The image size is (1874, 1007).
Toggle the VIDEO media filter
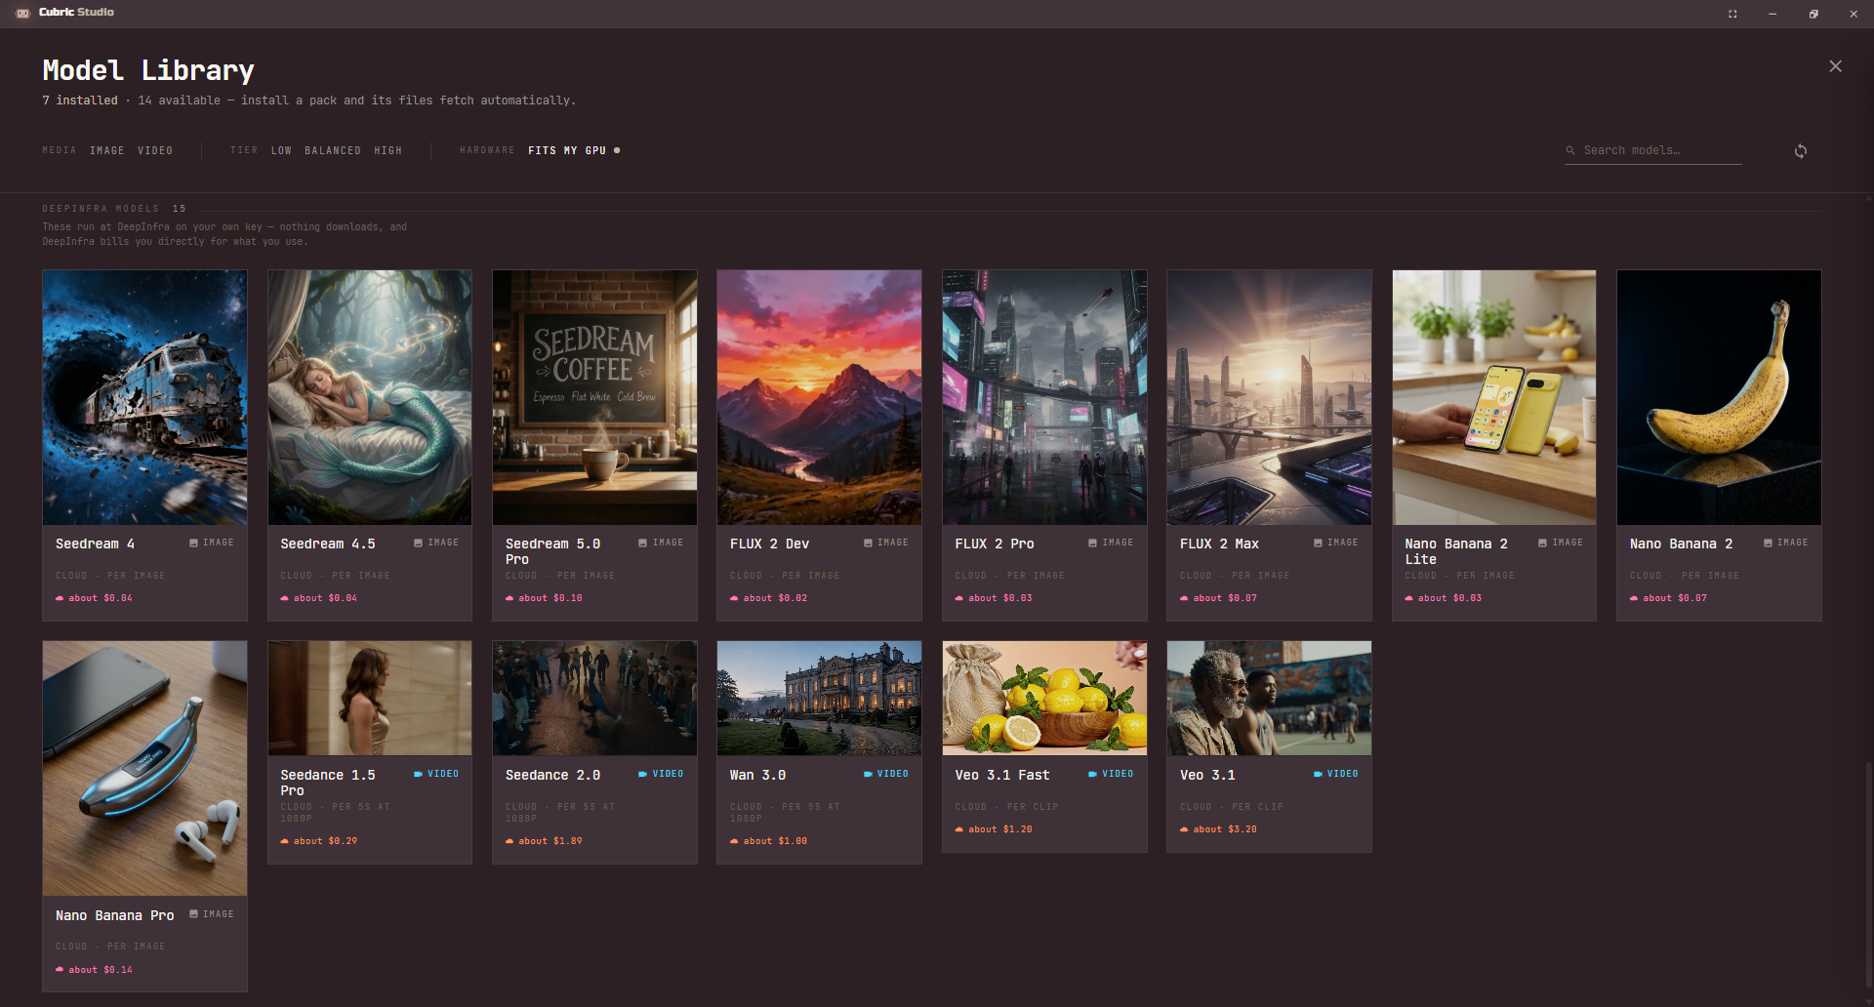(x=155, y=150)
